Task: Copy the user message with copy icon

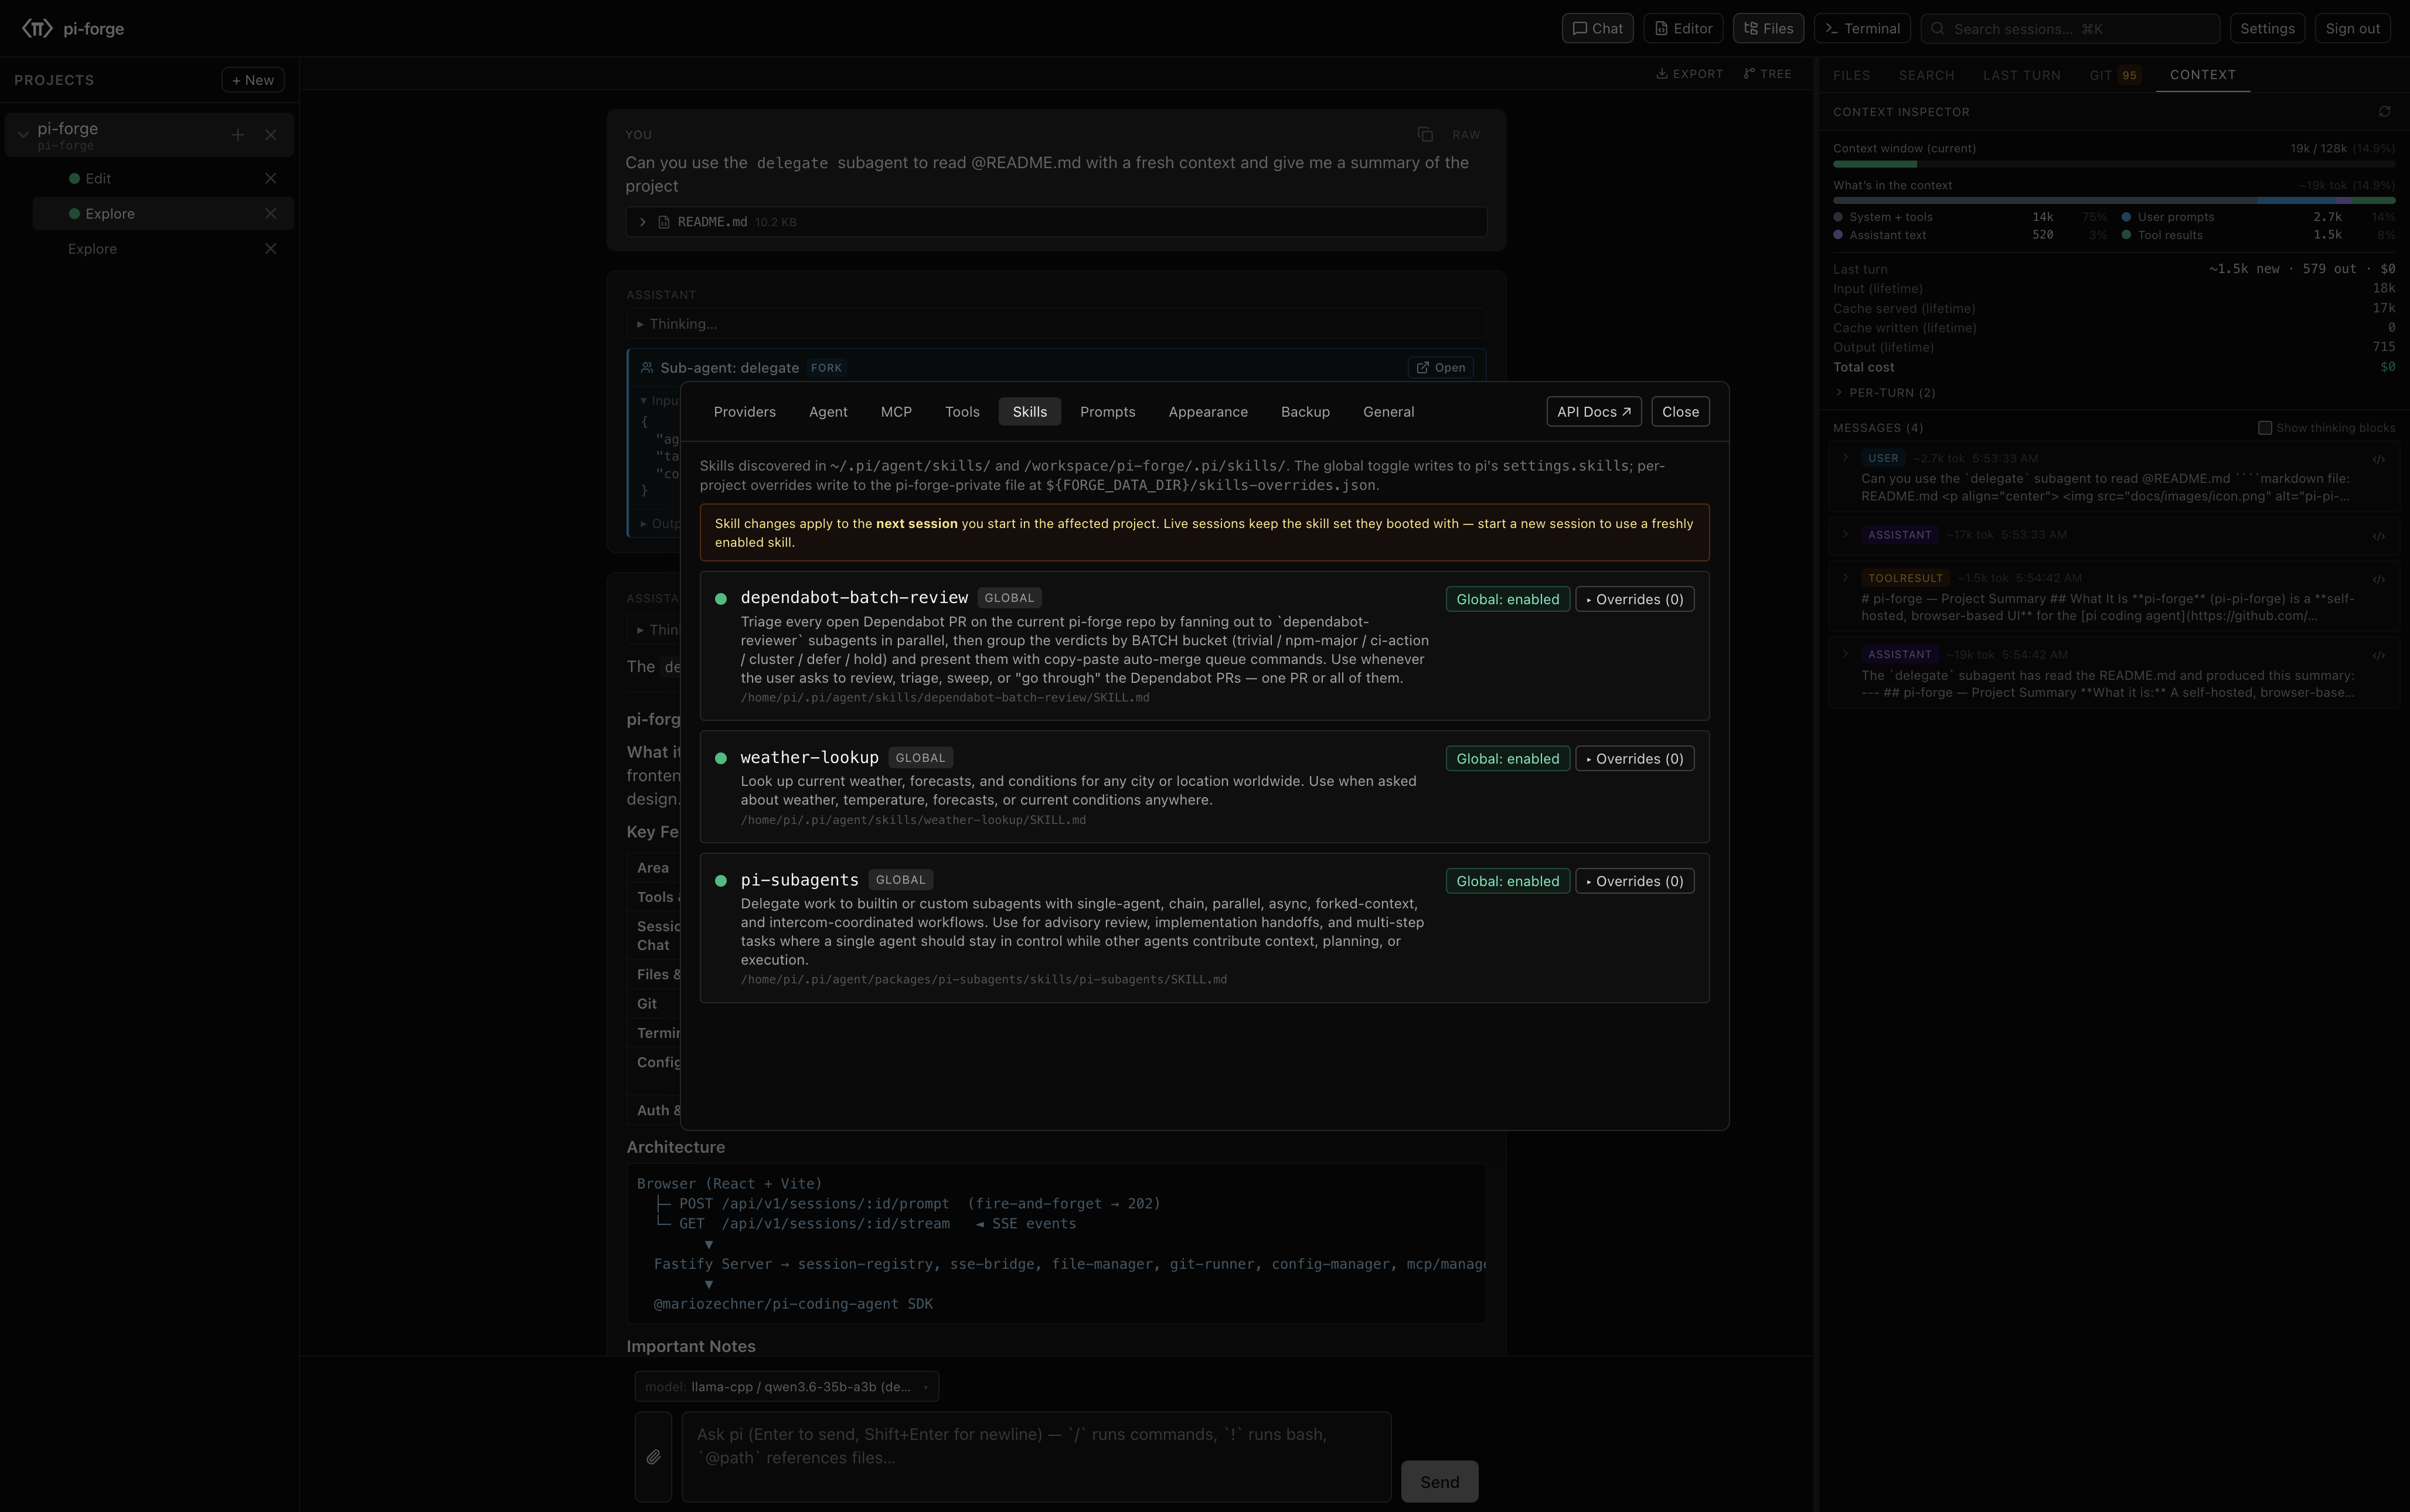Action: [1425, 134]
